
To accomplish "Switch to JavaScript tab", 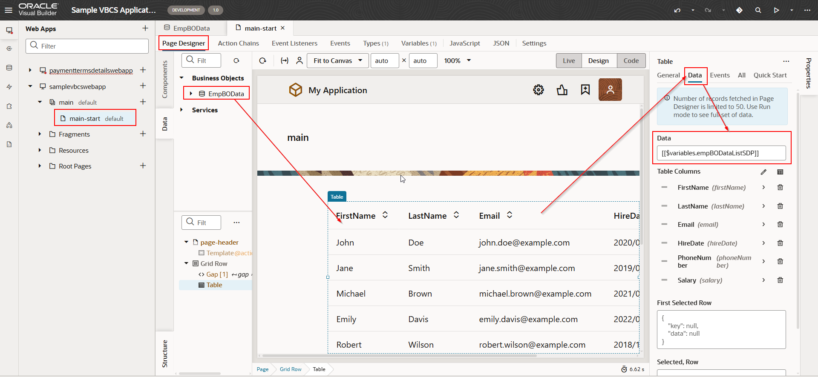I will tap(464, 43).
